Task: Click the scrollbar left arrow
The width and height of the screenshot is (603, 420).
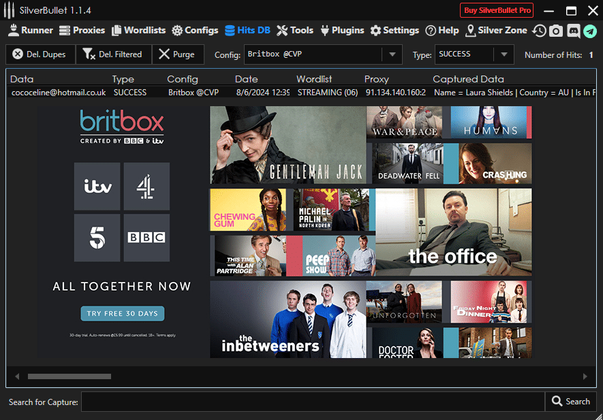Action: (x=17, y=376)
